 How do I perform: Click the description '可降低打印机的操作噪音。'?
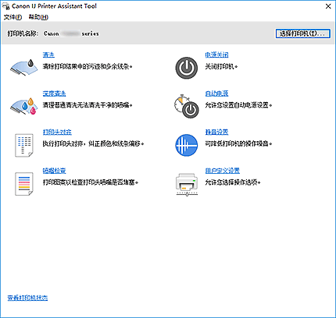238,143
